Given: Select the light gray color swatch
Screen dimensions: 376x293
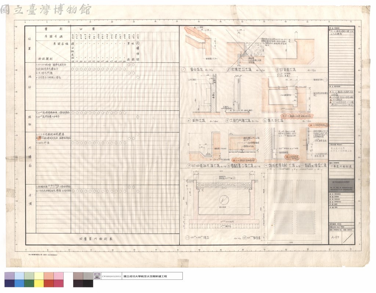Looking at the screenshot, I should click(x=88, y=276).
